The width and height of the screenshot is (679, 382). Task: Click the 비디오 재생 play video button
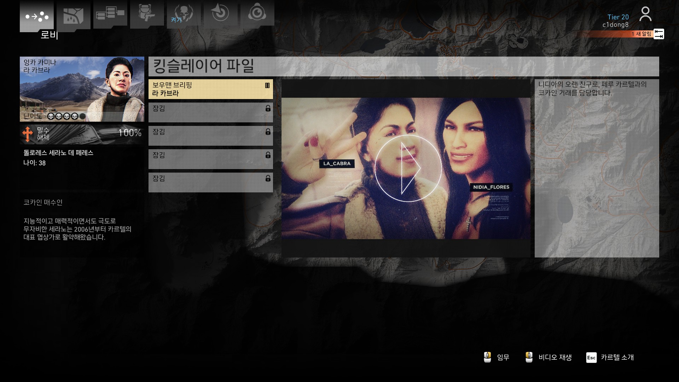point(549,357)
